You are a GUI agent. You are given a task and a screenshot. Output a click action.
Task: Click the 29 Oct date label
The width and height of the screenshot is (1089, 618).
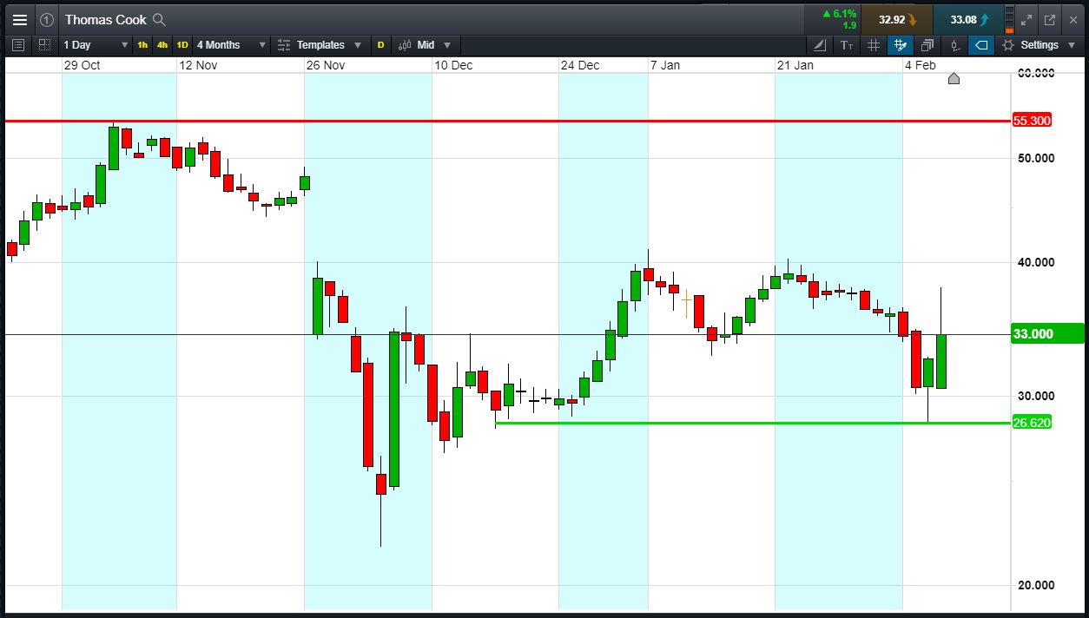tap(82, 66)
